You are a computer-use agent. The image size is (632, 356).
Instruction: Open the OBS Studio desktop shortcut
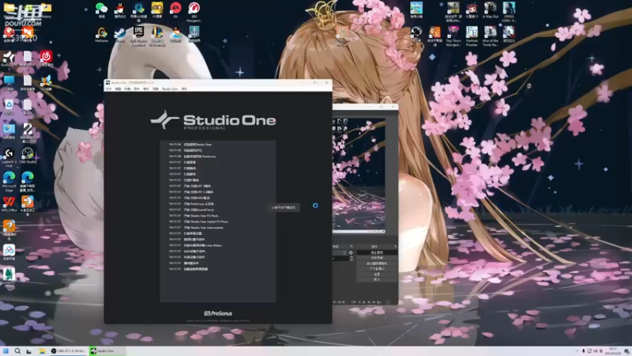(x=28, y=153)
